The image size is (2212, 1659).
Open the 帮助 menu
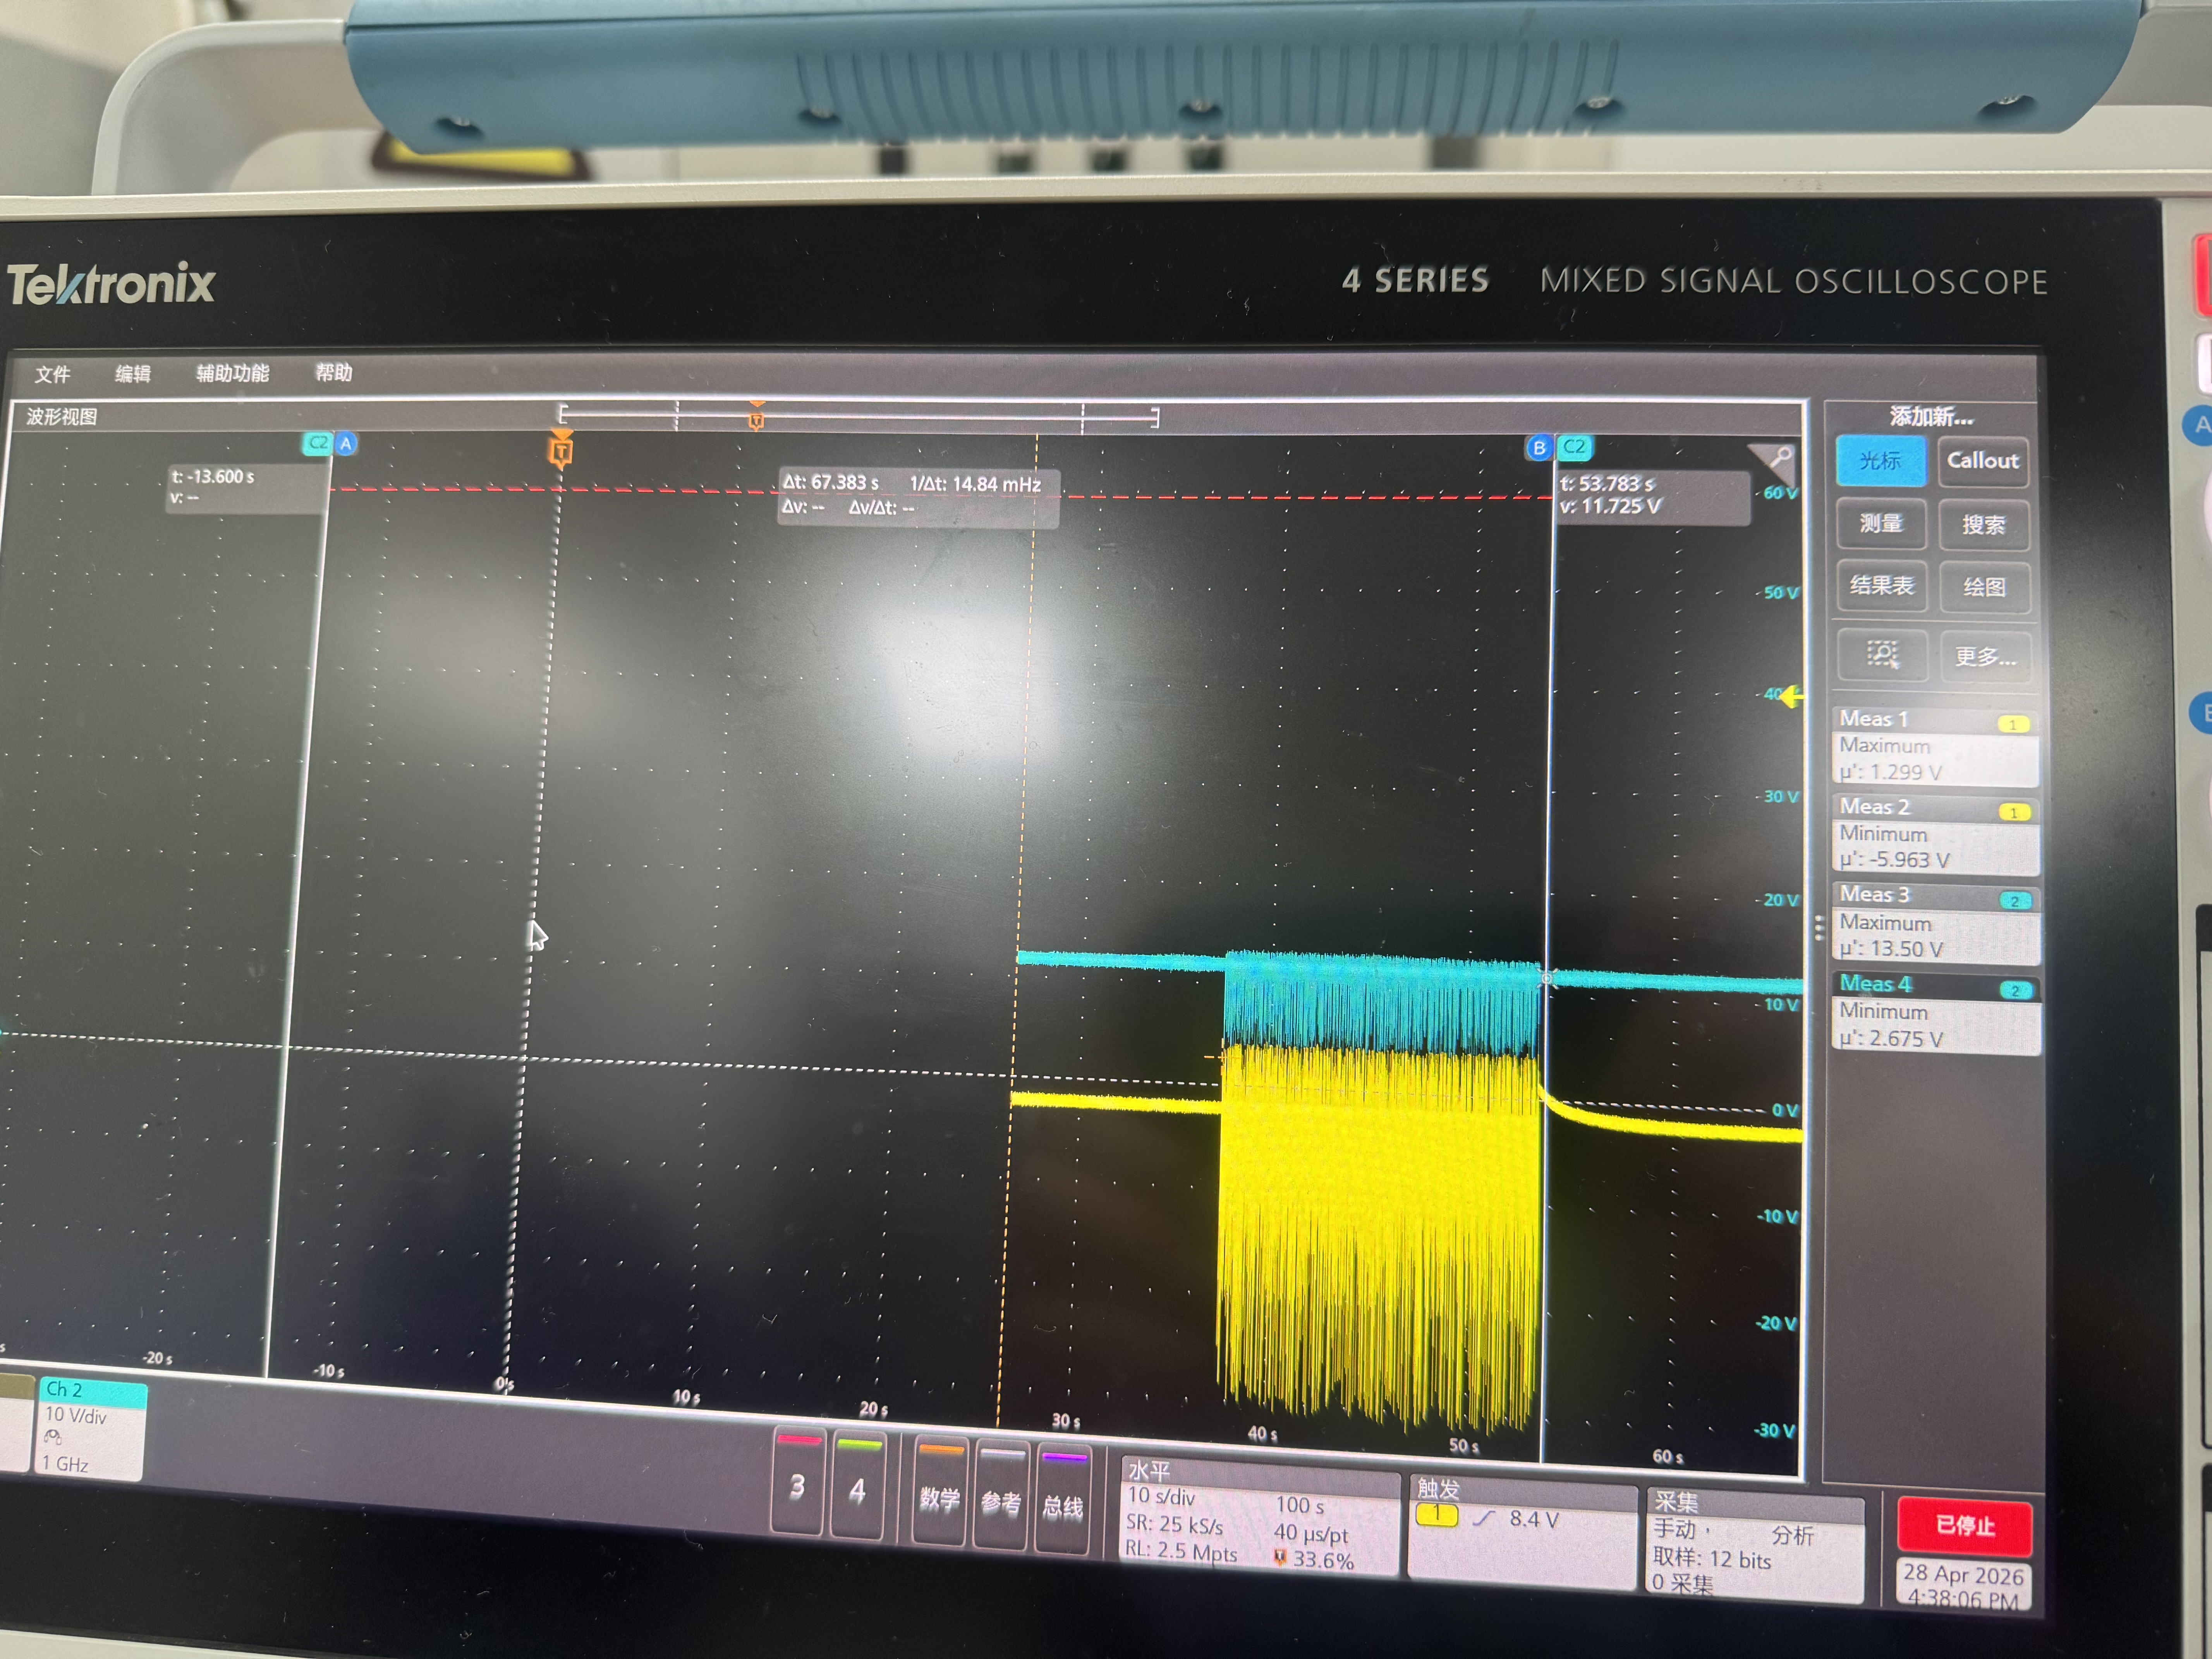click(334, 373)
